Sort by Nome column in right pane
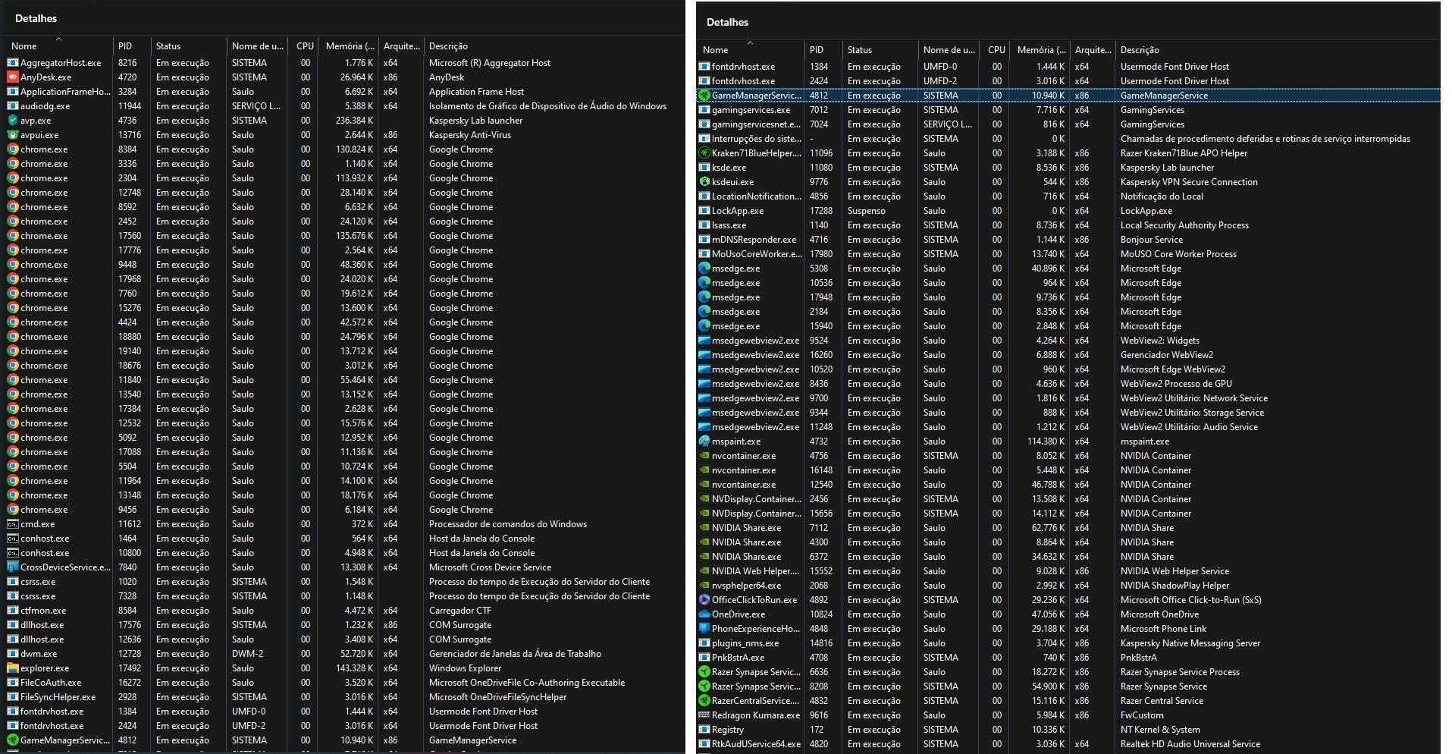Viewport: 1452px width, 754px height. pos(750,49)
